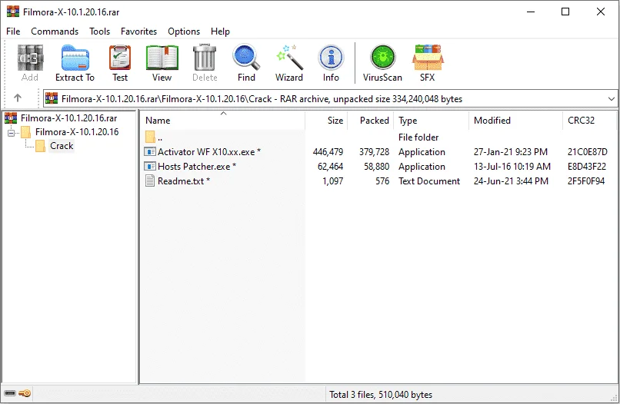This screenshot has width=620, height=404.
Task: Go up one folder level arrow
Action: pyautogui.click(x=18, y=98)
